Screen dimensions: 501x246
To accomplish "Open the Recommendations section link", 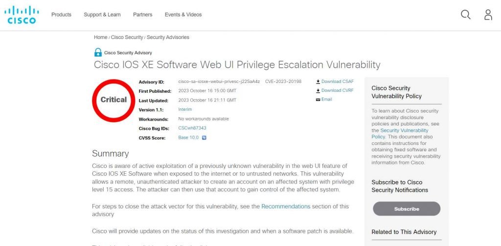I will tap(286, 206).
